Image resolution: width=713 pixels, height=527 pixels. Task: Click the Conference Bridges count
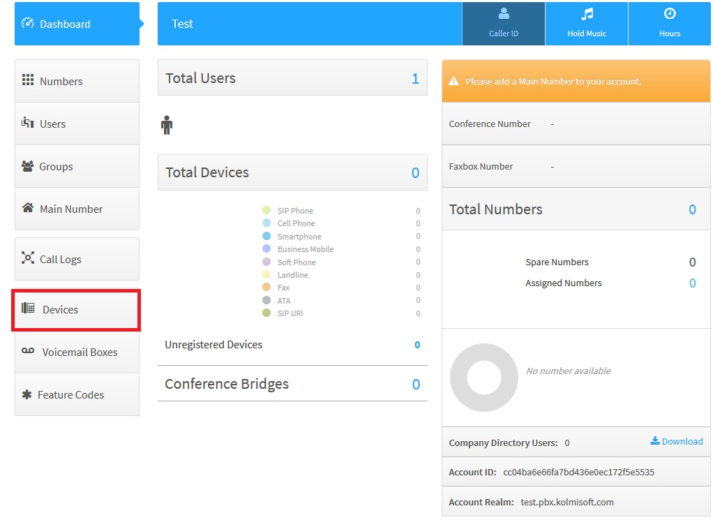416,385
